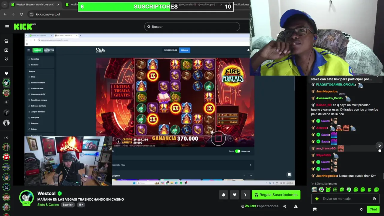Click the streamer webcam thumbnail in the stream
The image size is (384, 216).
[x=68, y=161]
